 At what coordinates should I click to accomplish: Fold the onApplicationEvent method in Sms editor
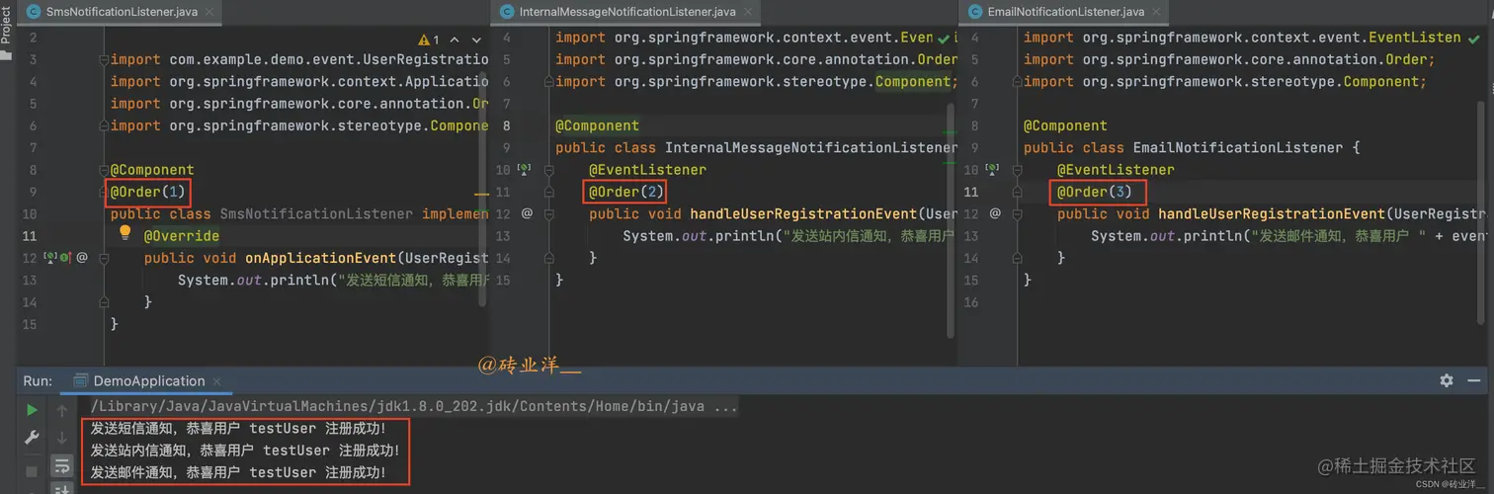105,257
